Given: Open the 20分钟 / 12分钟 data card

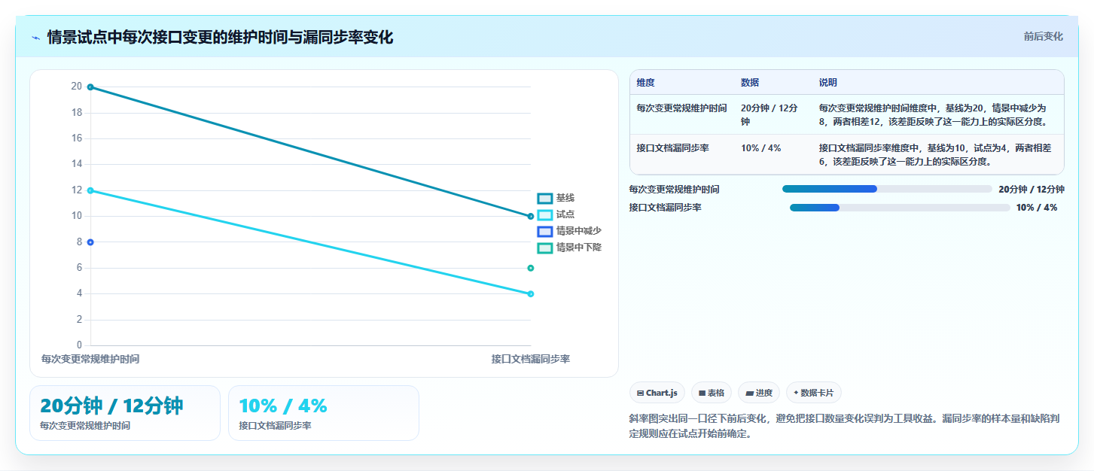Looking at the screenshot, I should [125, 413].
